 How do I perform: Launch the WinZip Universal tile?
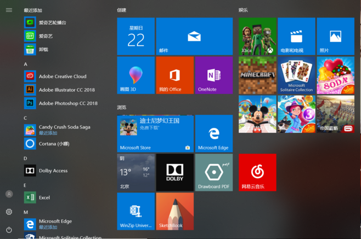coord(136,211)
